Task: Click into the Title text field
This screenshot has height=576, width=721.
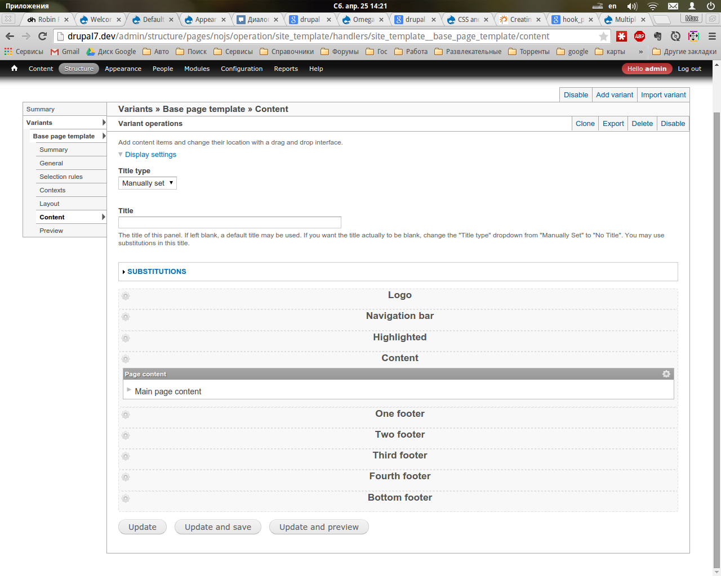Action: pyautogui.click(x=229, y=223)
